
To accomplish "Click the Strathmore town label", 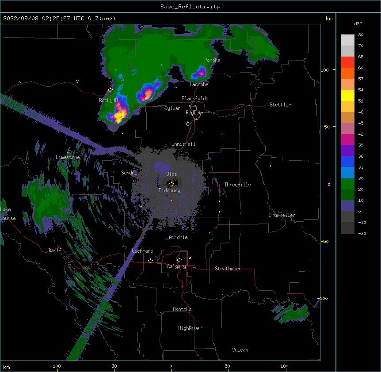I will tap(228, 269).
